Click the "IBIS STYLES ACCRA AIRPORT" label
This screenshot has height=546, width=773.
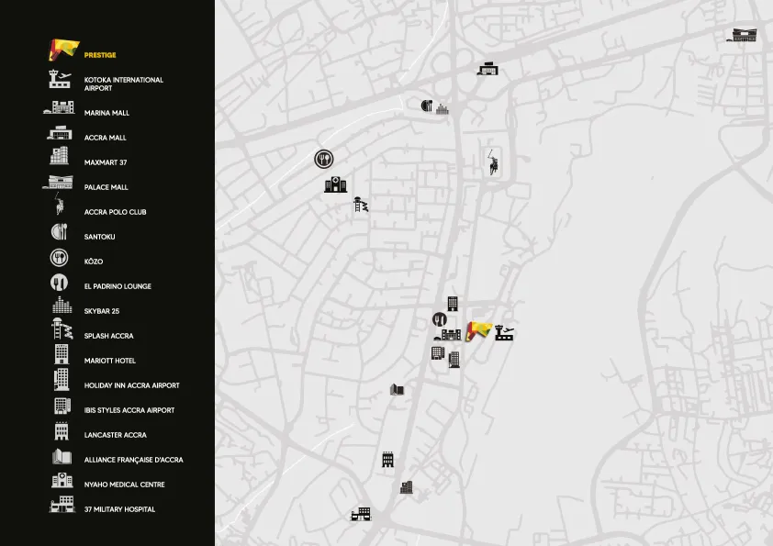(129, 410)
